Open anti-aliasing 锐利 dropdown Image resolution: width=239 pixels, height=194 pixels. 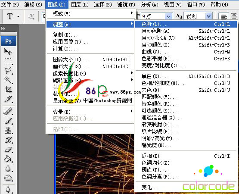209,16
